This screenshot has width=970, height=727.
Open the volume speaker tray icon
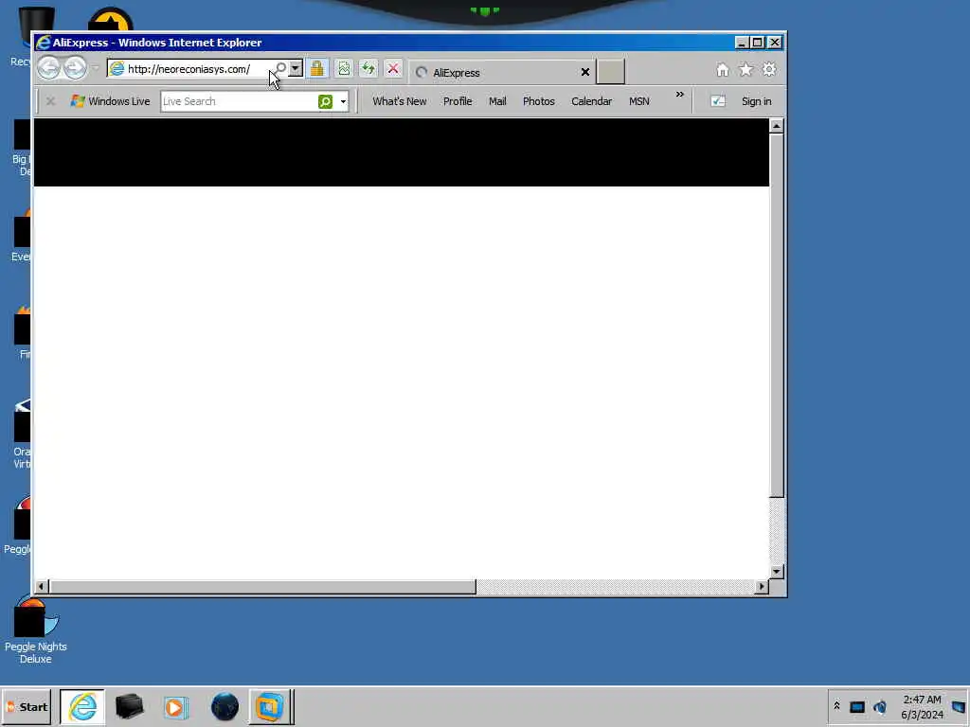coord(880,707)
